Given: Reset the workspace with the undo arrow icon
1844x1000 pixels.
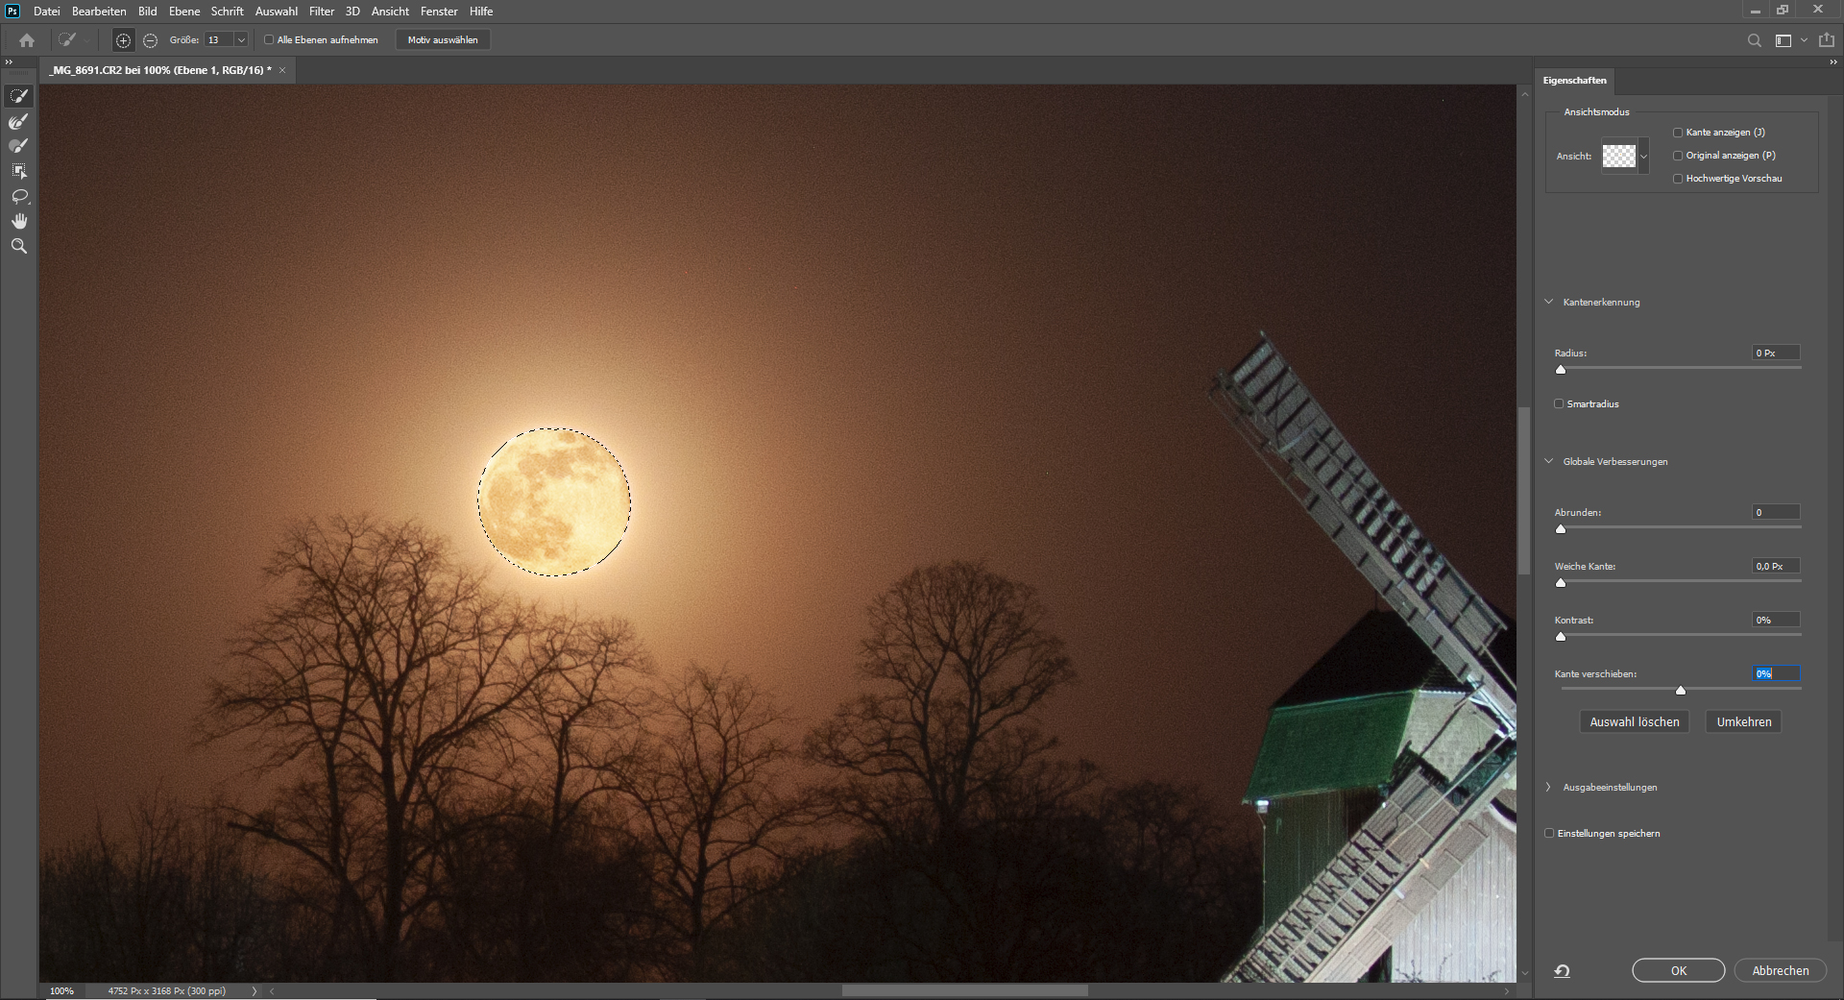Looking at the screenshot, I should [1563, 971].
